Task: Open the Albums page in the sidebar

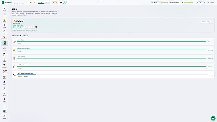Action: point(4,32)
